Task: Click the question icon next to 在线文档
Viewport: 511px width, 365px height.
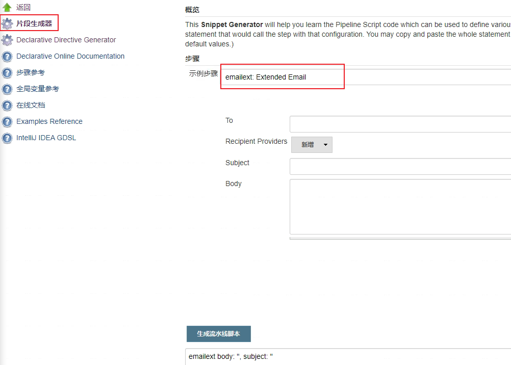Action: coord(7,105)
